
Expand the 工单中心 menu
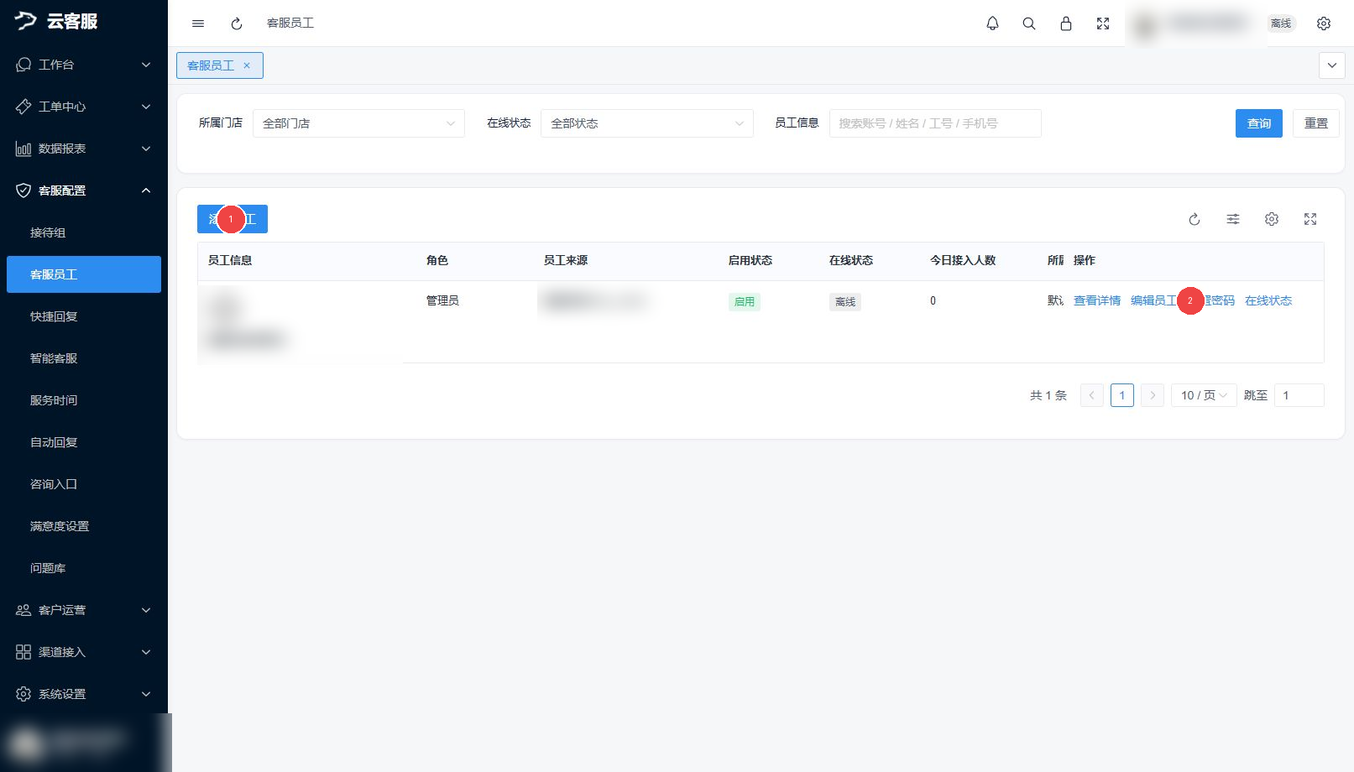[x=84, y=107]
